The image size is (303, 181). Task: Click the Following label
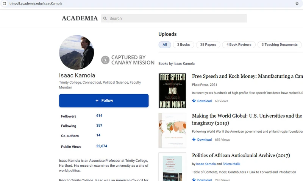coord(69,126)
